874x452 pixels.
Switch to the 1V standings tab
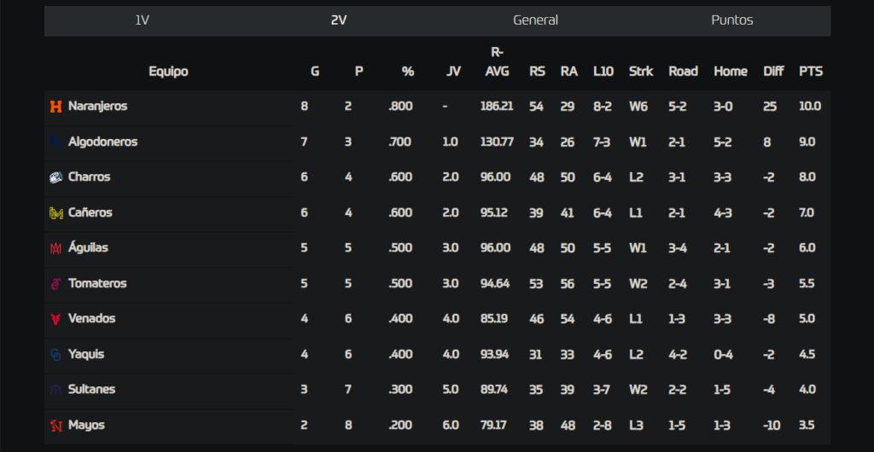click(143, 20)
